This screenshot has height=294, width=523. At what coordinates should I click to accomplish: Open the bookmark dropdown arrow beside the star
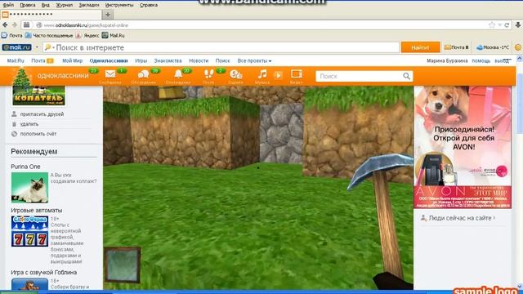point(499,25)
